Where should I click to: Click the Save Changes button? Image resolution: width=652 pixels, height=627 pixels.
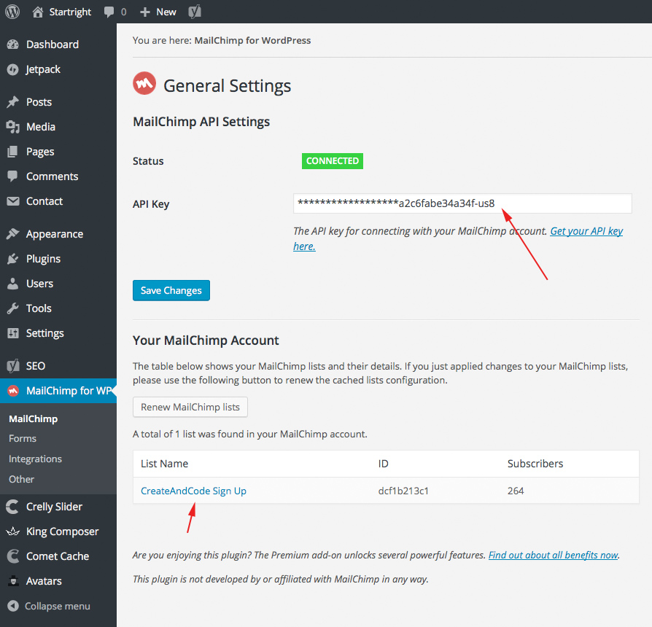171,290
